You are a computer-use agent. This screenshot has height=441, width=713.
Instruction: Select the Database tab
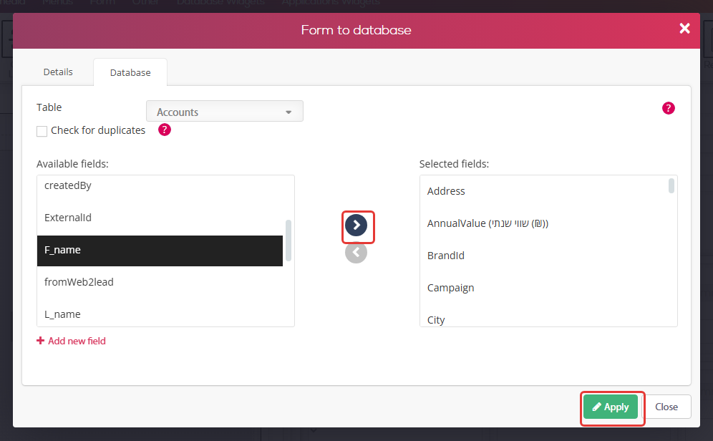click(130, 72)
